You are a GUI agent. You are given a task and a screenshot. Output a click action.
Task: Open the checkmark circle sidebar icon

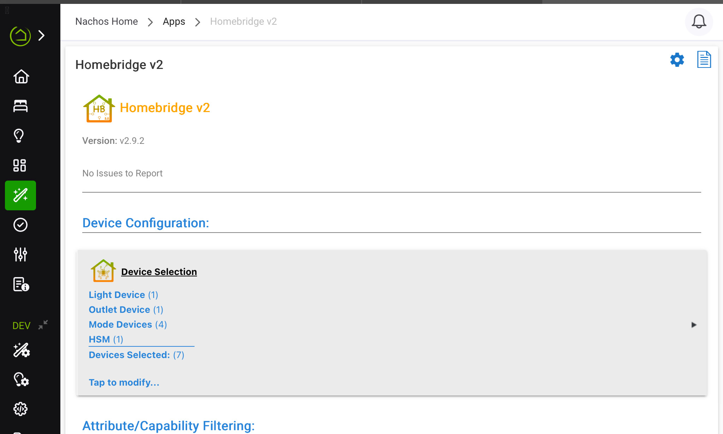tap(20, 225)
